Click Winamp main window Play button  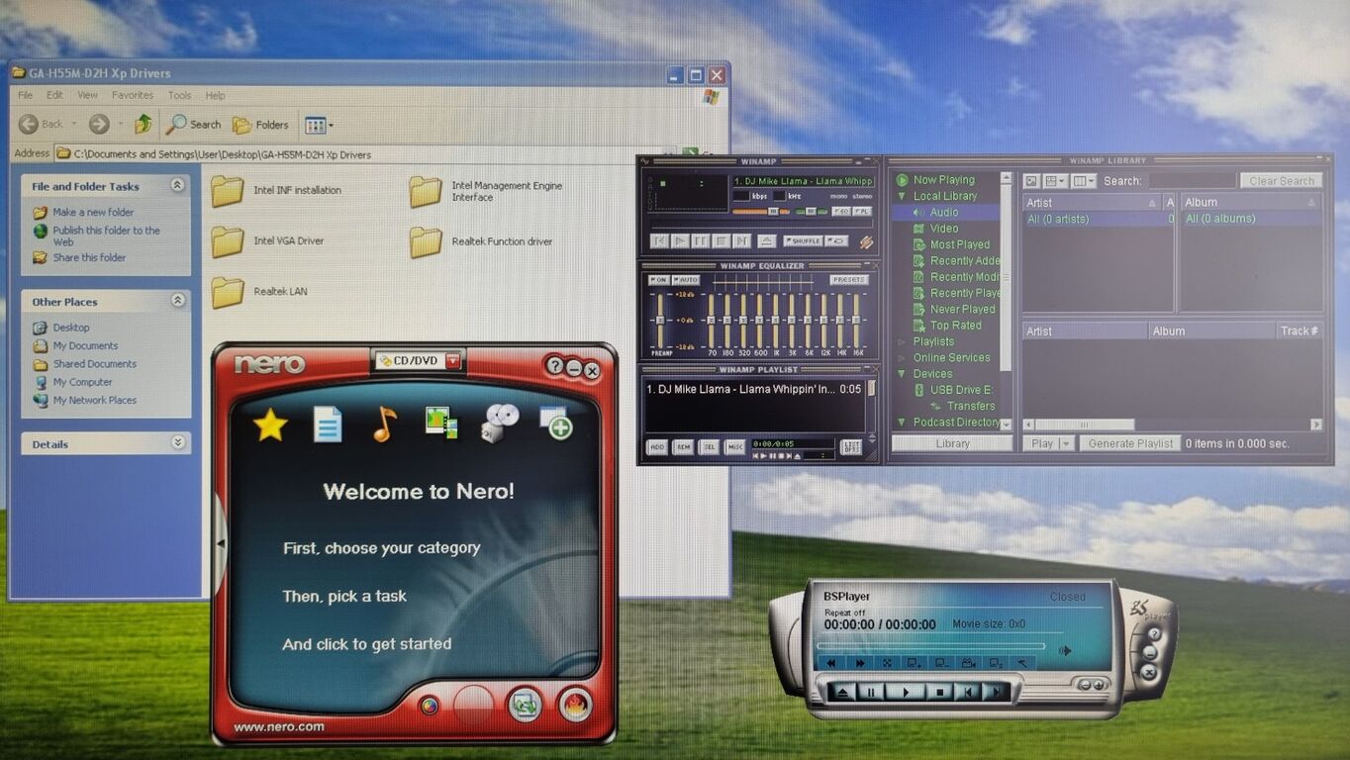coord(680,240)
